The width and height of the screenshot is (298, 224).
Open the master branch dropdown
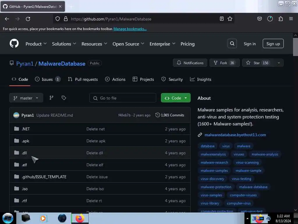click(26, 98)
